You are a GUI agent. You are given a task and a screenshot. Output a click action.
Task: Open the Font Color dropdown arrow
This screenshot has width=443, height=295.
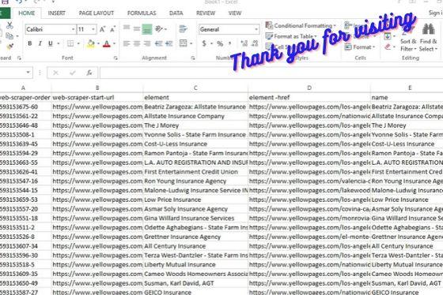pos(115,43)
